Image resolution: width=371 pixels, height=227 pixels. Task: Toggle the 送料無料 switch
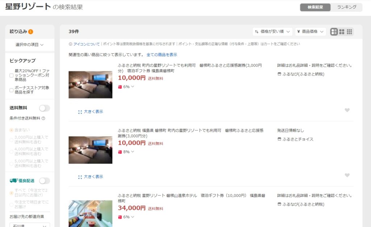tap(45, 108)
